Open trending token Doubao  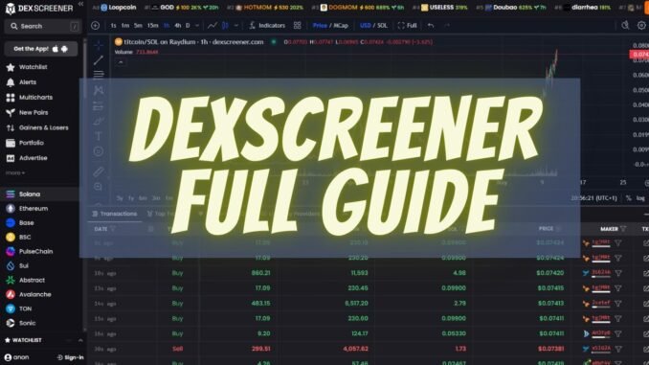(x=515, y=8)
